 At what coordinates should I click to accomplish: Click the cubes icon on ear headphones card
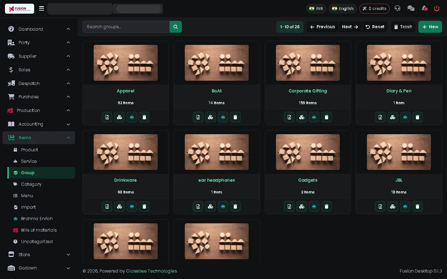(210, 206)
